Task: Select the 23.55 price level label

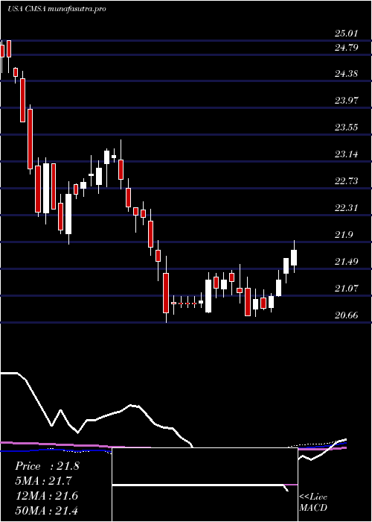Action: point(346,128)
